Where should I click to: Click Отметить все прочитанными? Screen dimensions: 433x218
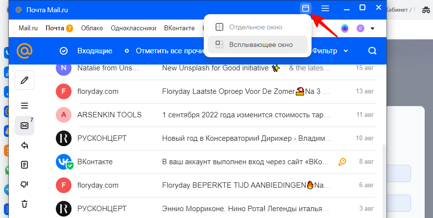pos(170,51)
